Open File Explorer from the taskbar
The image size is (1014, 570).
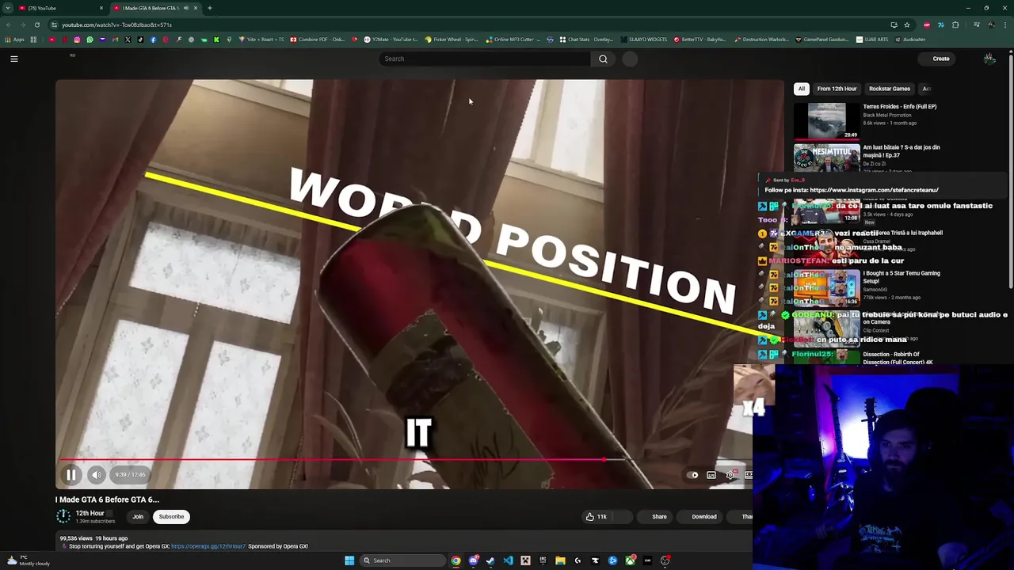pyautogui.click(x=560, y=560)
